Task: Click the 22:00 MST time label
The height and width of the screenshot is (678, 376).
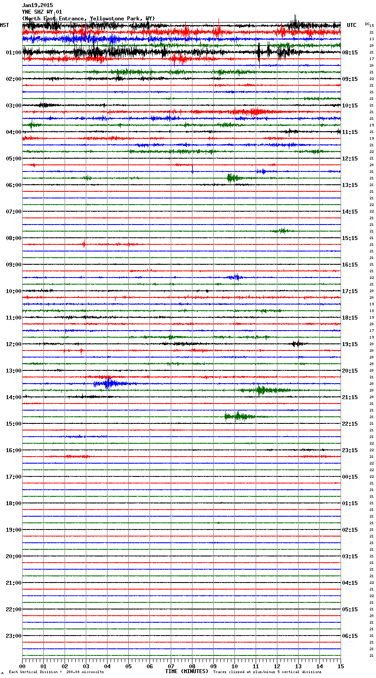Action: (x=14, y=609)
